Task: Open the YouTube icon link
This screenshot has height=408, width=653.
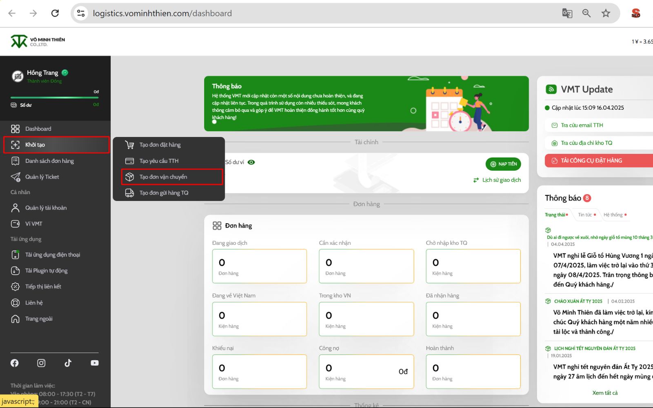Action: click(94, 363)
